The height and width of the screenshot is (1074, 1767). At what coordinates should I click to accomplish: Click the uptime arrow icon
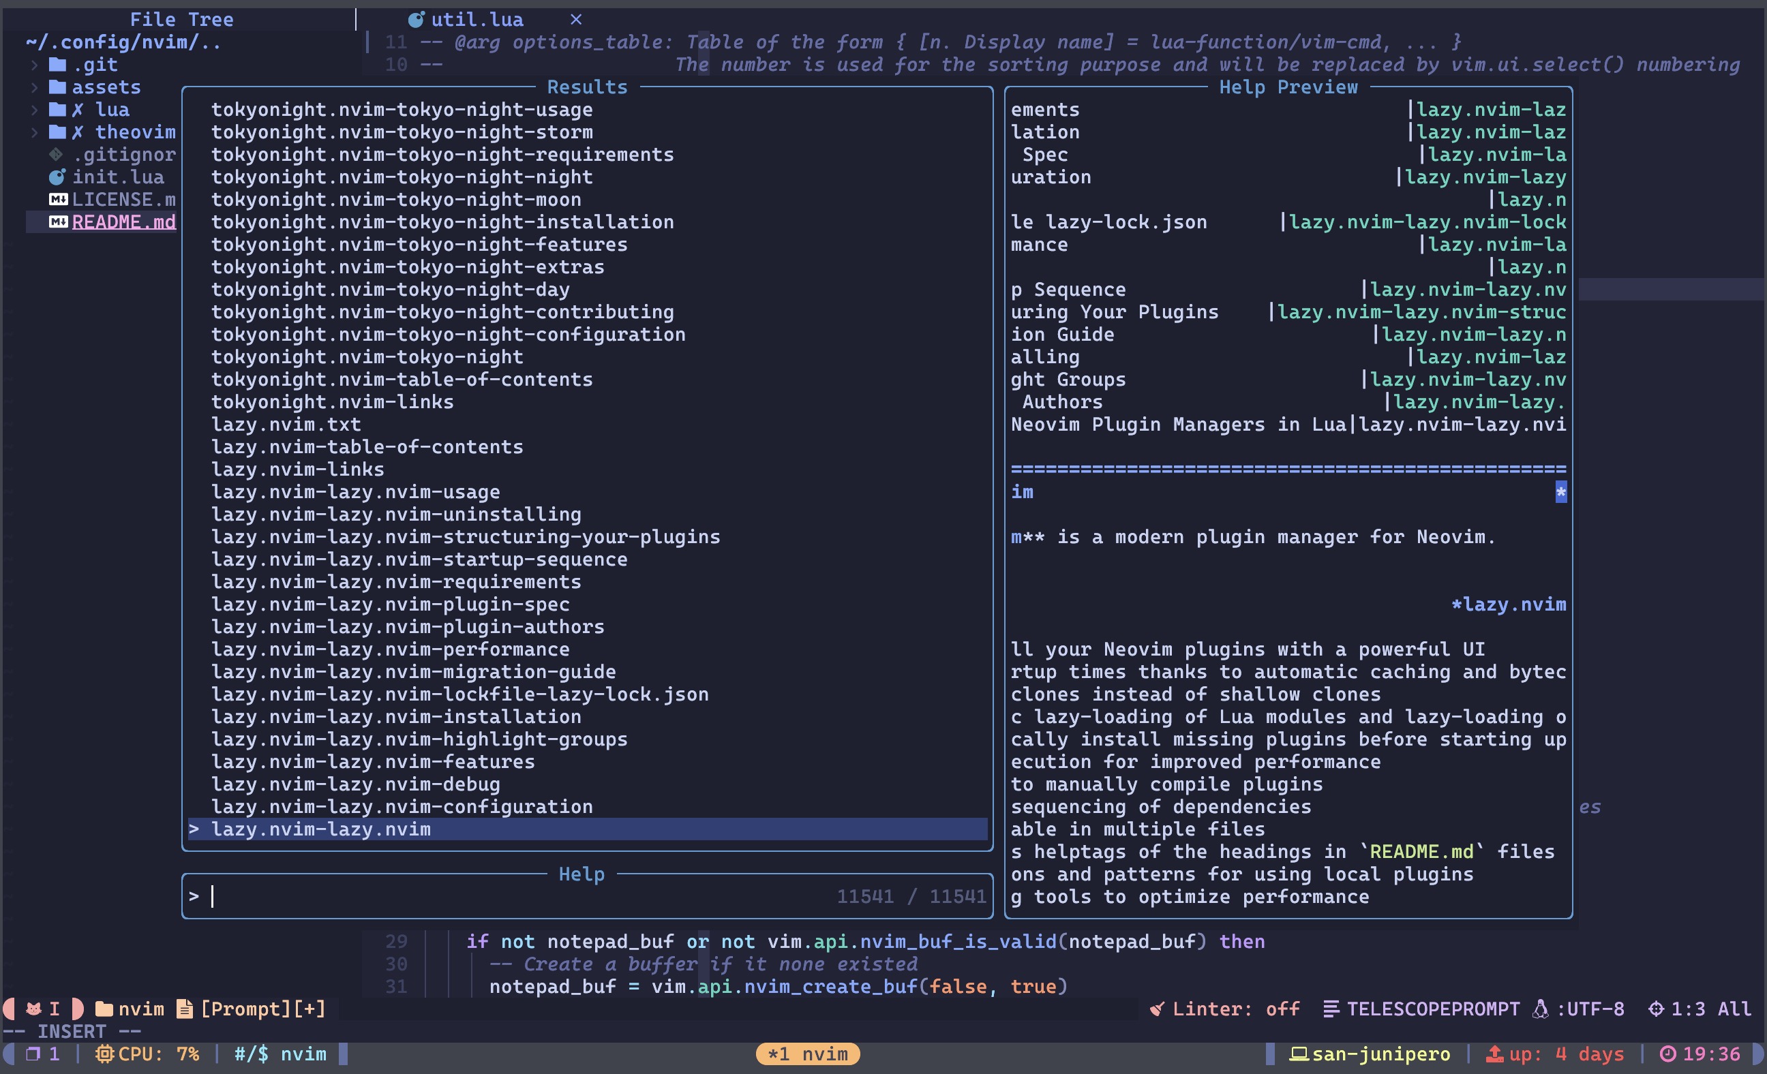(1494, 1054)
